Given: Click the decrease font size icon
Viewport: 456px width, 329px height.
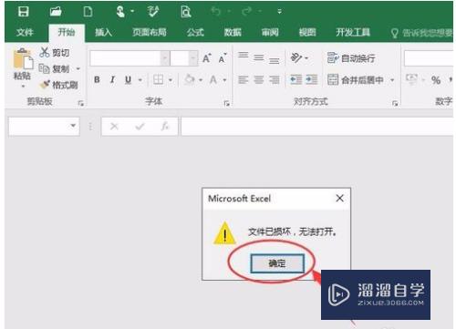Looking at the screenshot, I should pyautogui.click(x=223, y=58).
